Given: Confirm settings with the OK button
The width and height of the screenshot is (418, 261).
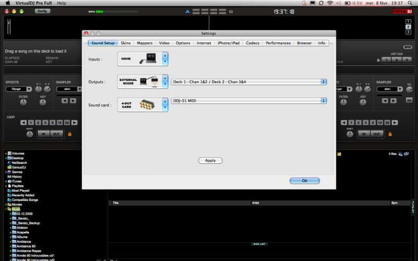Looking at the screenshot, I should [x=305, y=181].
